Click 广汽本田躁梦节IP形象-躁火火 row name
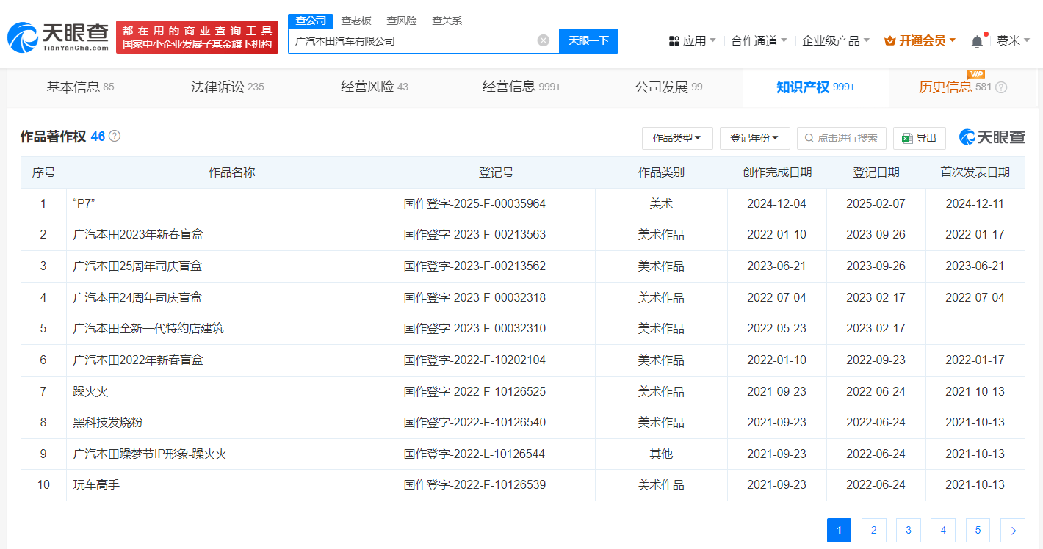 pos(150,454)
